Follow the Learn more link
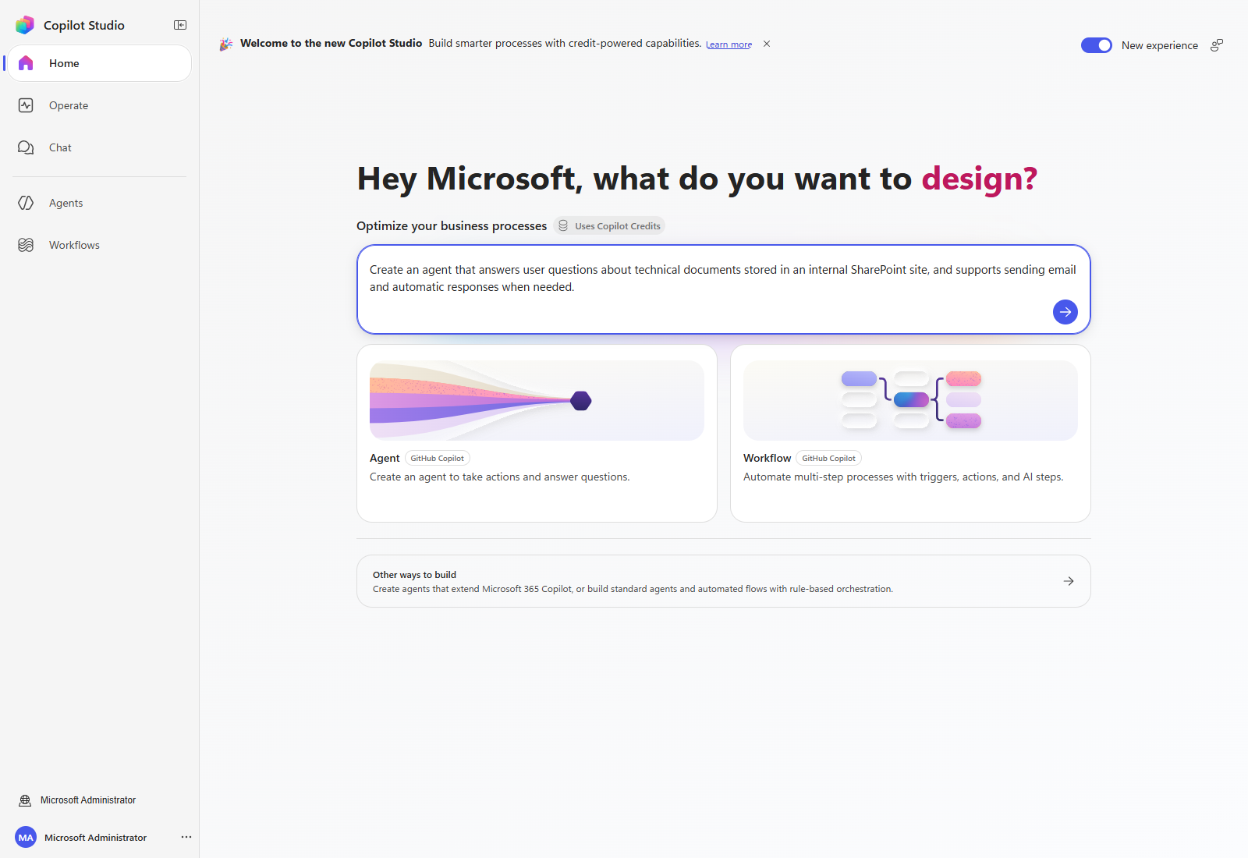This screenshot has height=858, width=1248. pos(729,44)
